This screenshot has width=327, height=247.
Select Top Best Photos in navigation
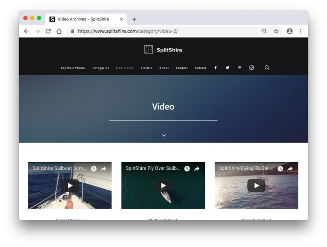[73, 68]
